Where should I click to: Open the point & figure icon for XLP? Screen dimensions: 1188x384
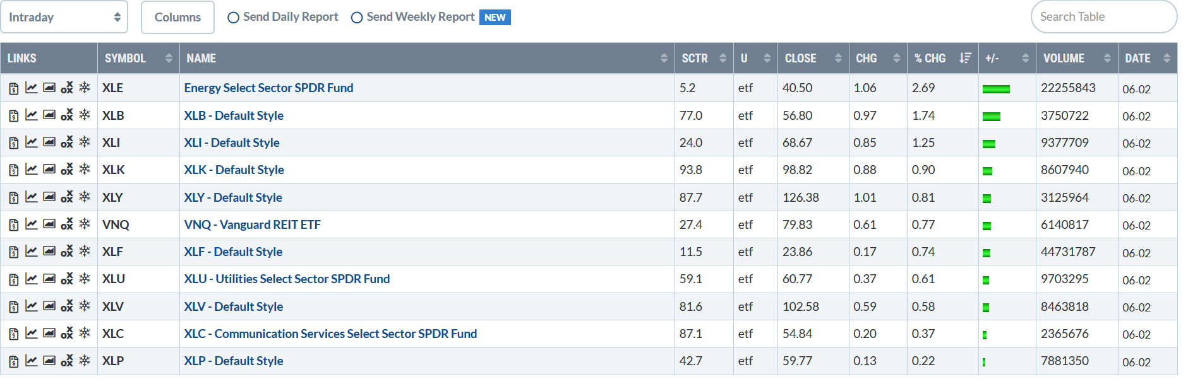click(x=67, y=360)
